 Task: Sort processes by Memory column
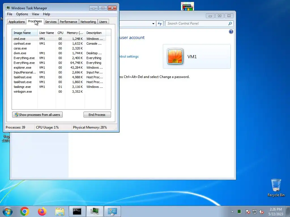click(75, 33)
